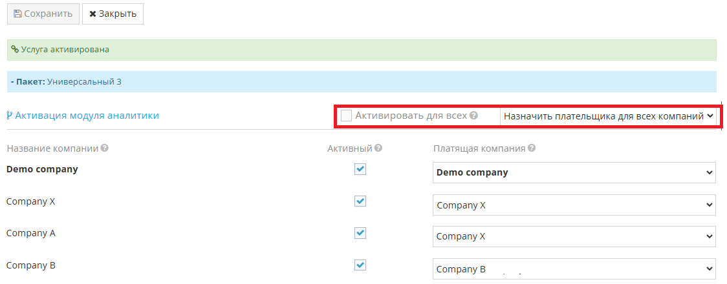Click 'Активация модуля аналитики' heading link
This screenshot has height=284, width=727.
tap(87, 116)
